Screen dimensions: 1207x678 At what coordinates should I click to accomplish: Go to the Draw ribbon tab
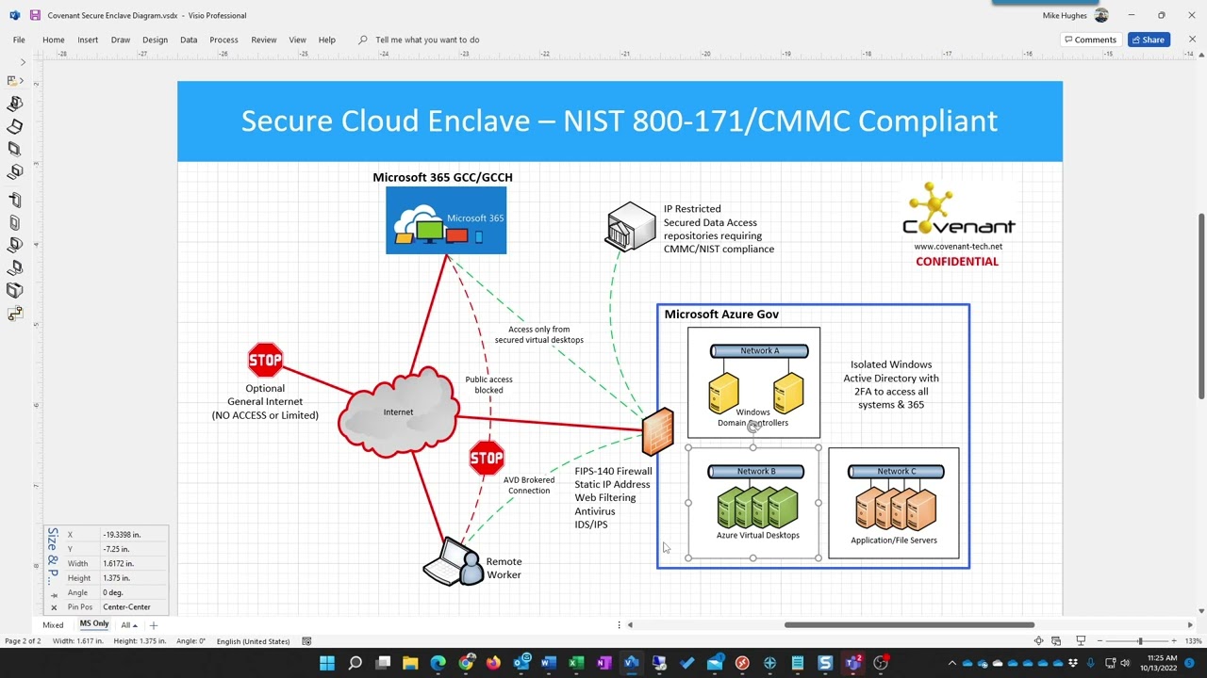click(121, 40)
